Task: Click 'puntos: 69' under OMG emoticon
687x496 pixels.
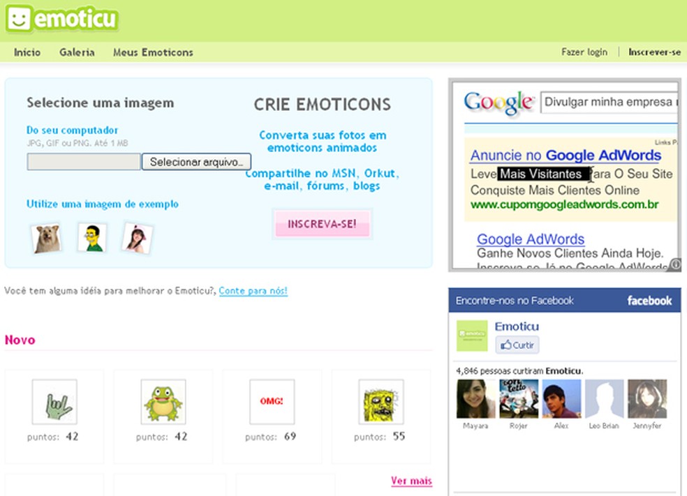Action: [x=270, y=437]
